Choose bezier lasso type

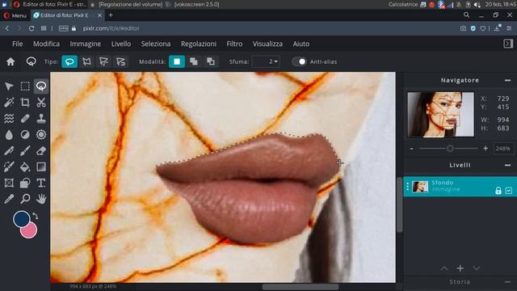coord(103,61)
